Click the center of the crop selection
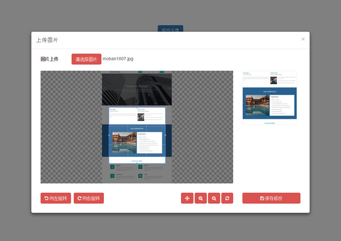Viewport: 341px width, 241px height. point(137,135)
